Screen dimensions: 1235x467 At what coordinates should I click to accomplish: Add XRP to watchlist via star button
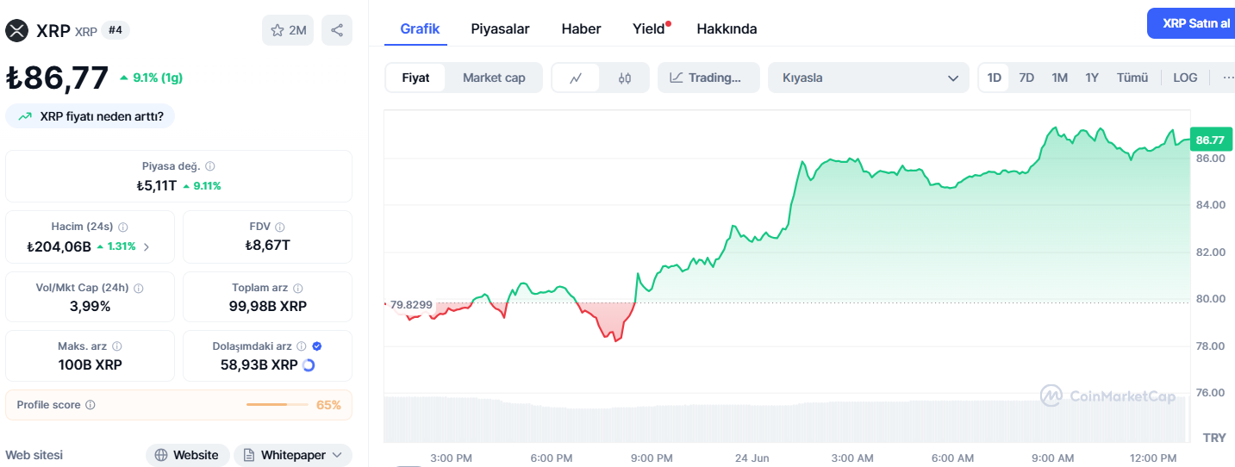(289, 30)
